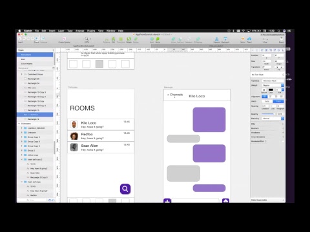Click align horizontal centers icon in inspector
The width and height of the screenshot is (310, 232).
[266, 50]
